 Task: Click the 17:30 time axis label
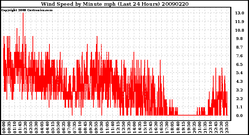167,127
